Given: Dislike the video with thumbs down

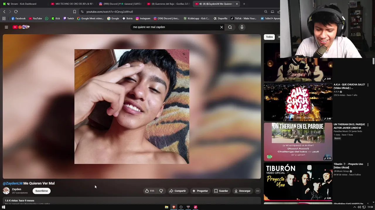Looking at the screenshot, I should tap(161, 191).
